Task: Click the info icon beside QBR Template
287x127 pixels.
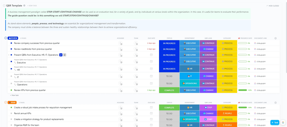Action: click(x=24, y=5)
